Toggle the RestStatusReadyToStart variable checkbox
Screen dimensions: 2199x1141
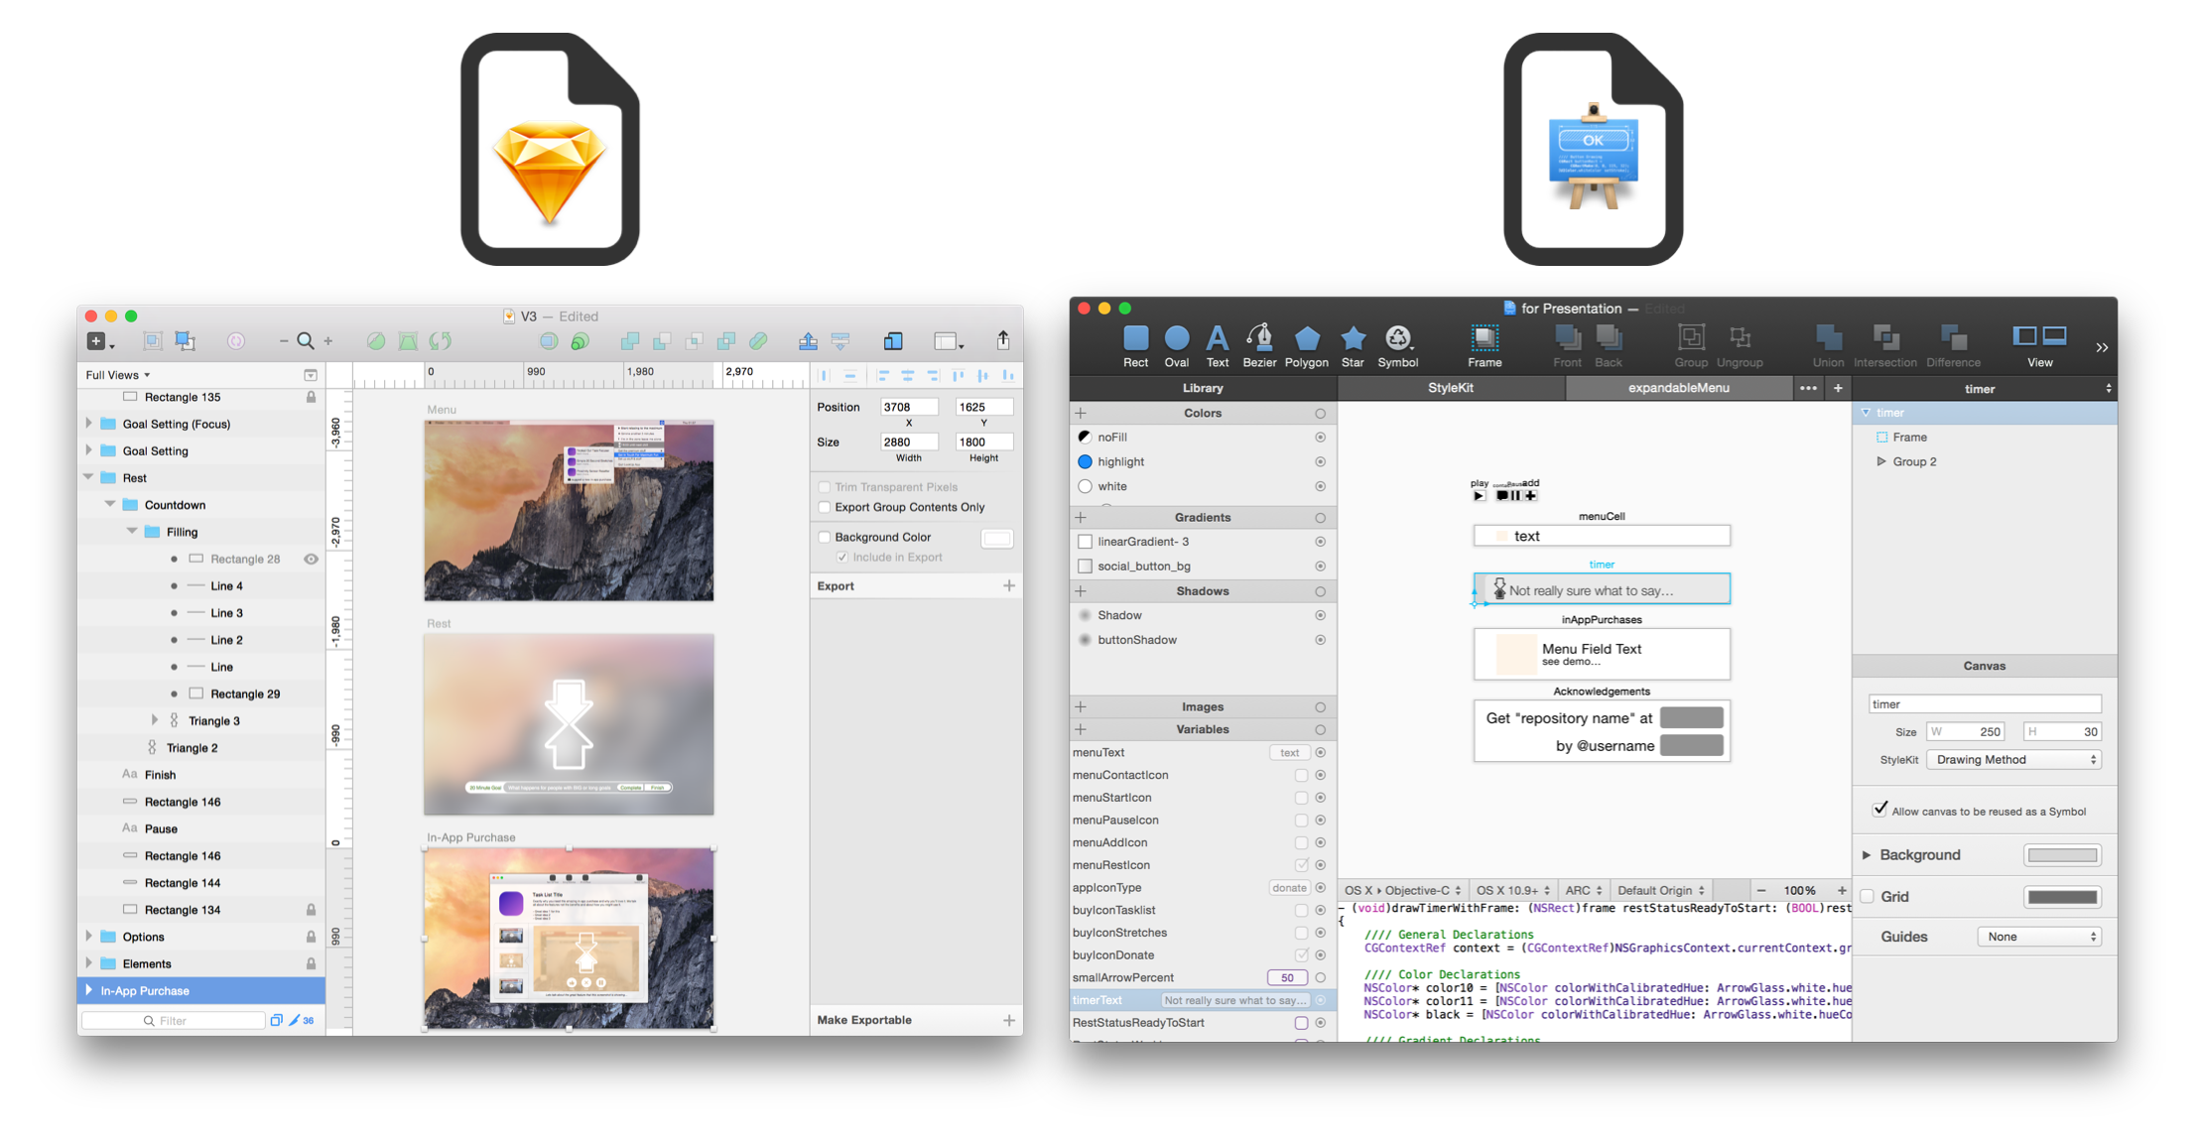(x=1301, y=1023)
